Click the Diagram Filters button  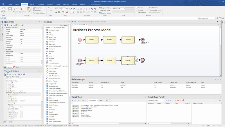105,8
